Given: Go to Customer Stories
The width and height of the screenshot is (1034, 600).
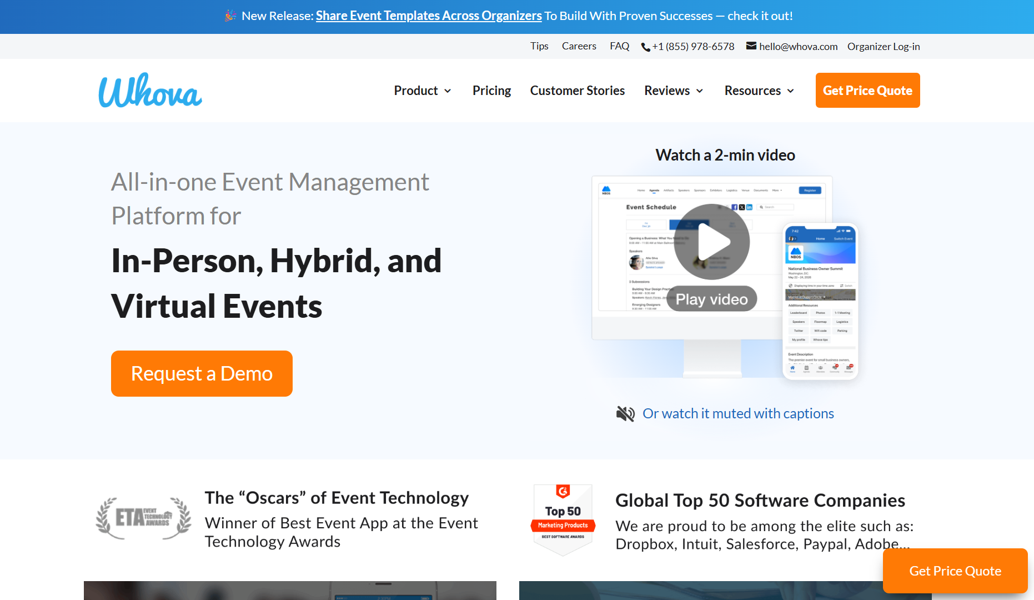Looking at the screenshot, I should pos(578,91).
